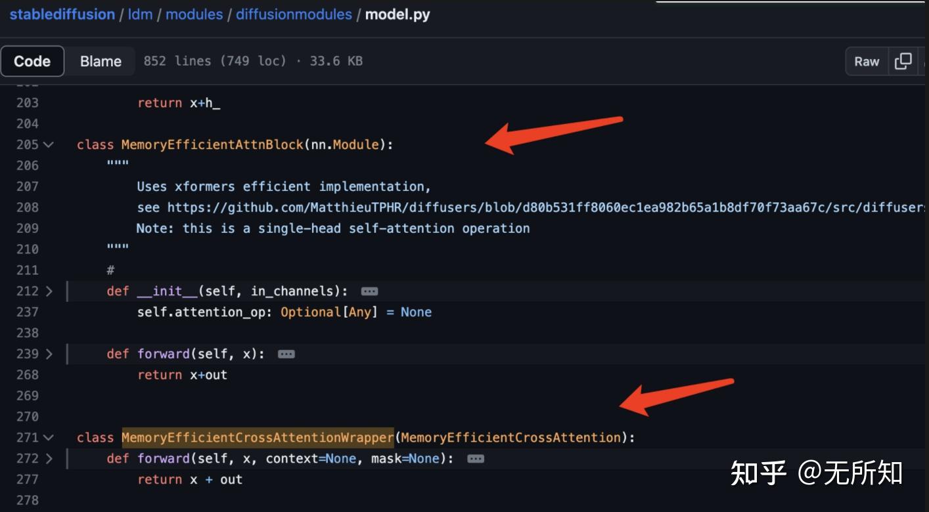Open the Raw file view
The height and width of the screenshot is (512, 929).
[x=867, y=61]
